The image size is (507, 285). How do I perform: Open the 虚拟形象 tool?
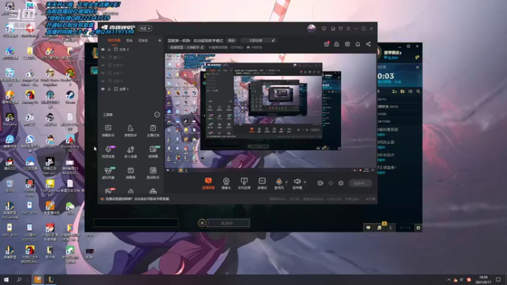[108, 172]
